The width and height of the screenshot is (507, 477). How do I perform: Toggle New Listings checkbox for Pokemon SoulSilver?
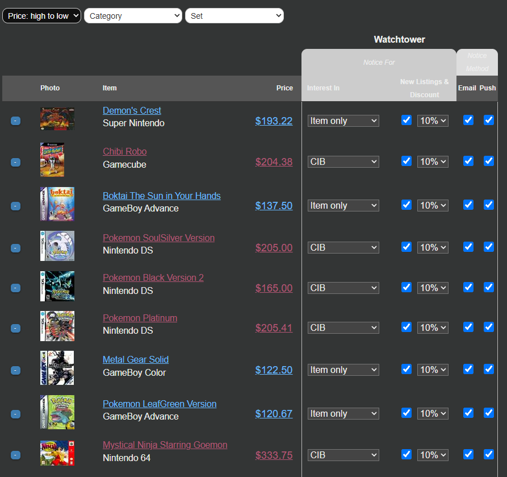point(407,247)
